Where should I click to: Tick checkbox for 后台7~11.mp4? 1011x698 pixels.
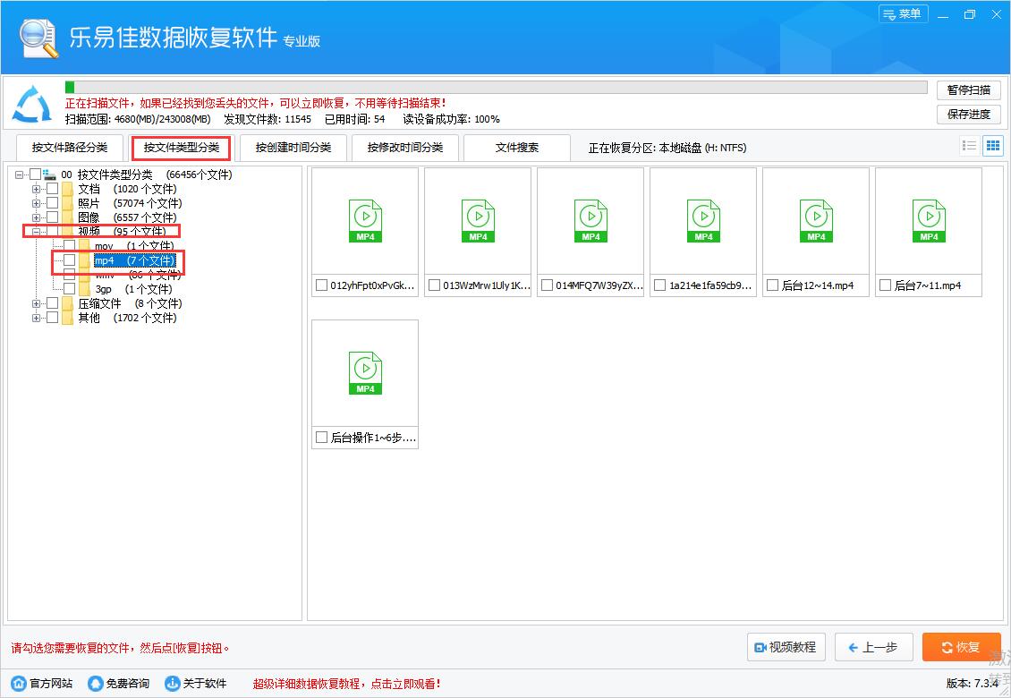point(885,285)
